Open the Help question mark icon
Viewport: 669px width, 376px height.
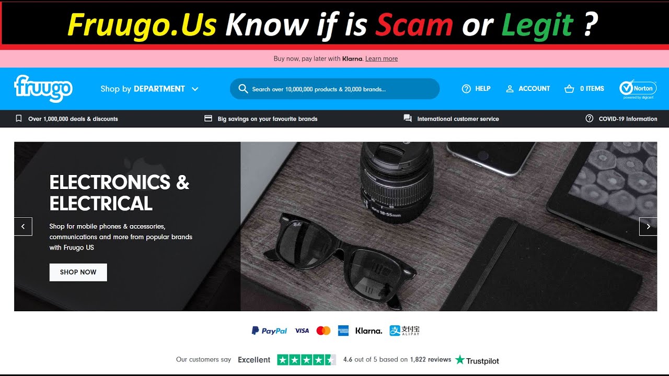tap(466, 89)
